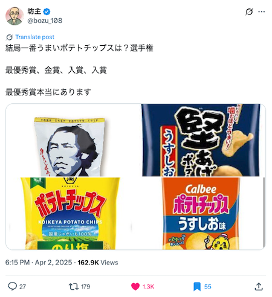Open the Koikeya のり塩 chips image
Image resolution: width=272 pixels, height=297 pixels.
coord(74,214)
